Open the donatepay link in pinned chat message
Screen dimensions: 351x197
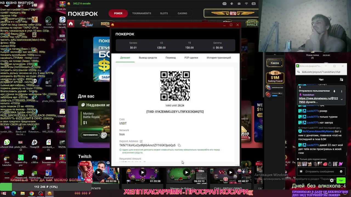[318, 100]
